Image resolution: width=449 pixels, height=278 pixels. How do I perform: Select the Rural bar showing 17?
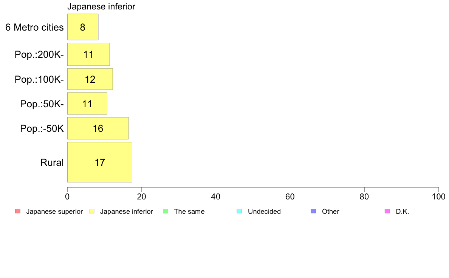pos(100,162)
